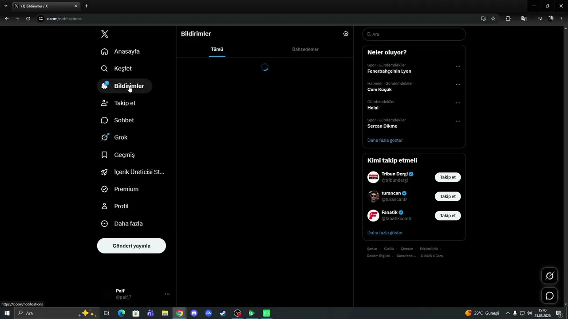Open Takip et in the sidebar menu
The width and height of the screenshot is (568, 319).
(118, 103)
